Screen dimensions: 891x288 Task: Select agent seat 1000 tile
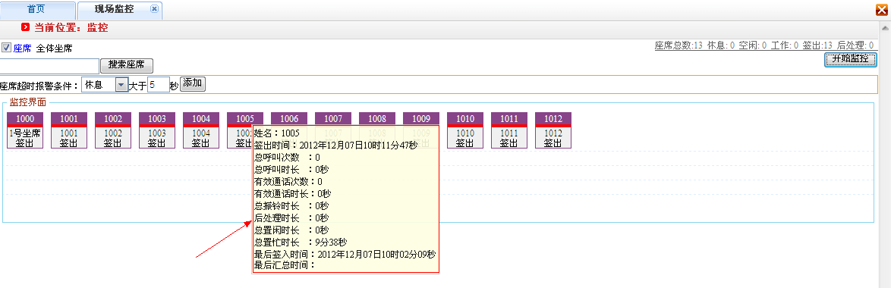pyautogui.click(x=25, y=130)
